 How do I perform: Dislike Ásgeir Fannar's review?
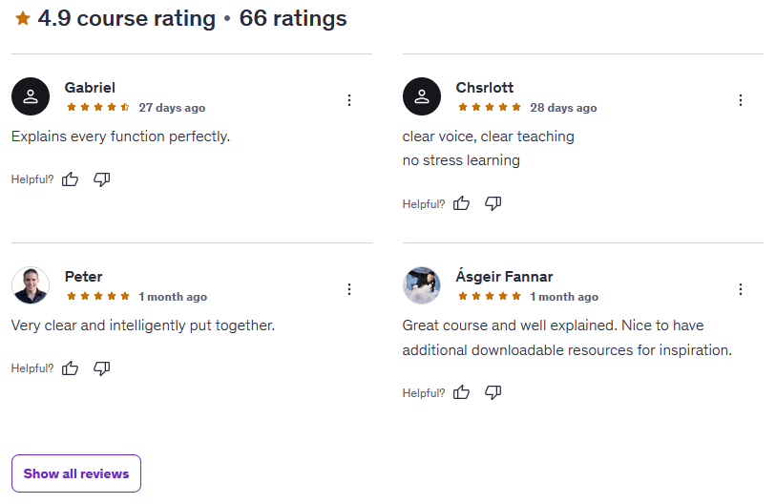click(493, 392)
